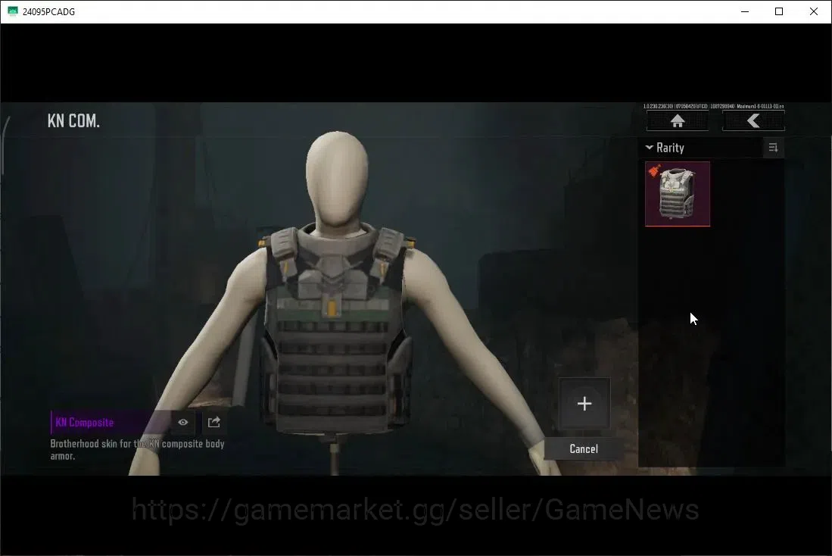This screenshot has width=832, height=556.
Task: Click the plus add slot button
Action: pos(584,404)
